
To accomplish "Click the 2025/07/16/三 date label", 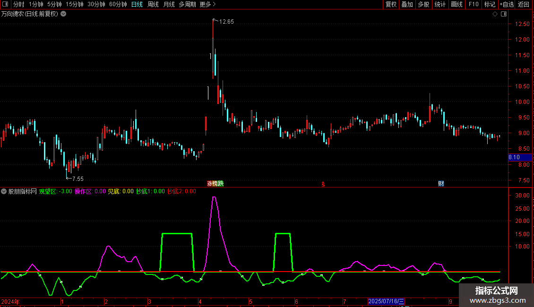I will tap(386, 301).
